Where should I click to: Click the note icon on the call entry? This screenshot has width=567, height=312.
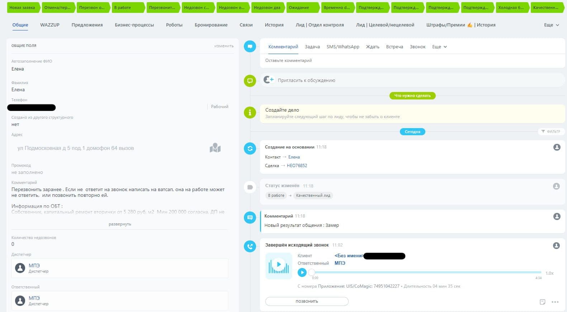point(543,302)
